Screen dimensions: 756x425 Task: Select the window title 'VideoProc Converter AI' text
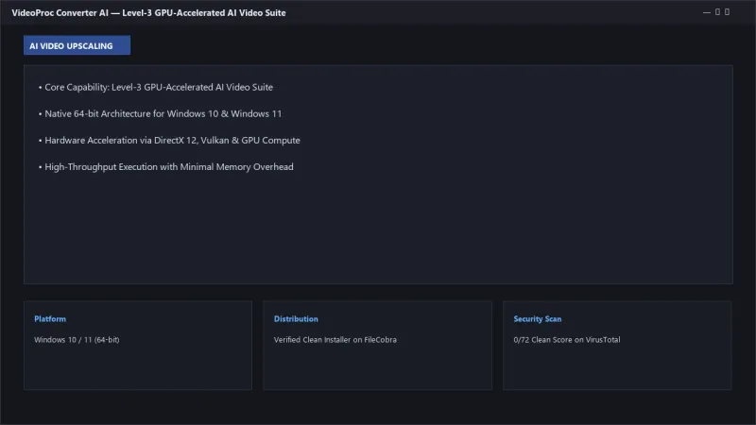point(60,13)
